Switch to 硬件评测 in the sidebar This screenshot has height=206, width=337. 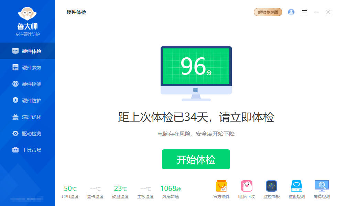click(28, 84)
